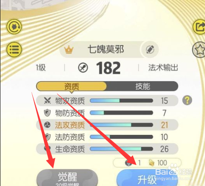Select the 物防资质 row

(x=107, y=113)
